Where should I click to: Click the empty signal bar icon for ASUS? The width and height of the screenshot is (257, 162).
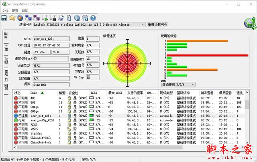pyautogui.click(x=92, y=124)
